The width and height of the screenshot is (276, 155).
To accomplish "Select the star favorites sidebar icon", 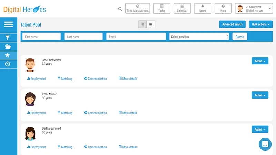I will 7,55.
